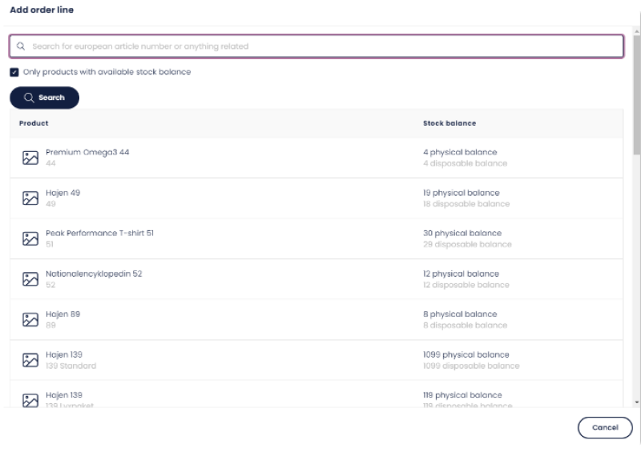The height and width of the screenshot is (456, 641).
Task: Focus the European article number search field
Action: [x=320, y=46]
